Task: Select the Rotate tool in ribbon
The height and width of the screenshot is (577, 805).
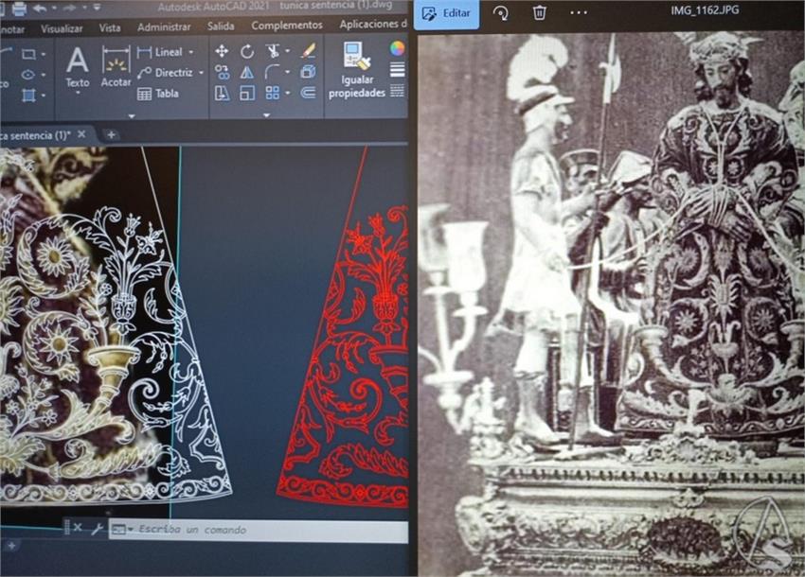Action: pos(247,51)
